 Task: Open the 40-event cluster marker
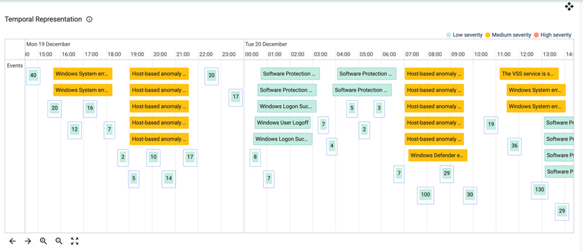pos(33,76)
